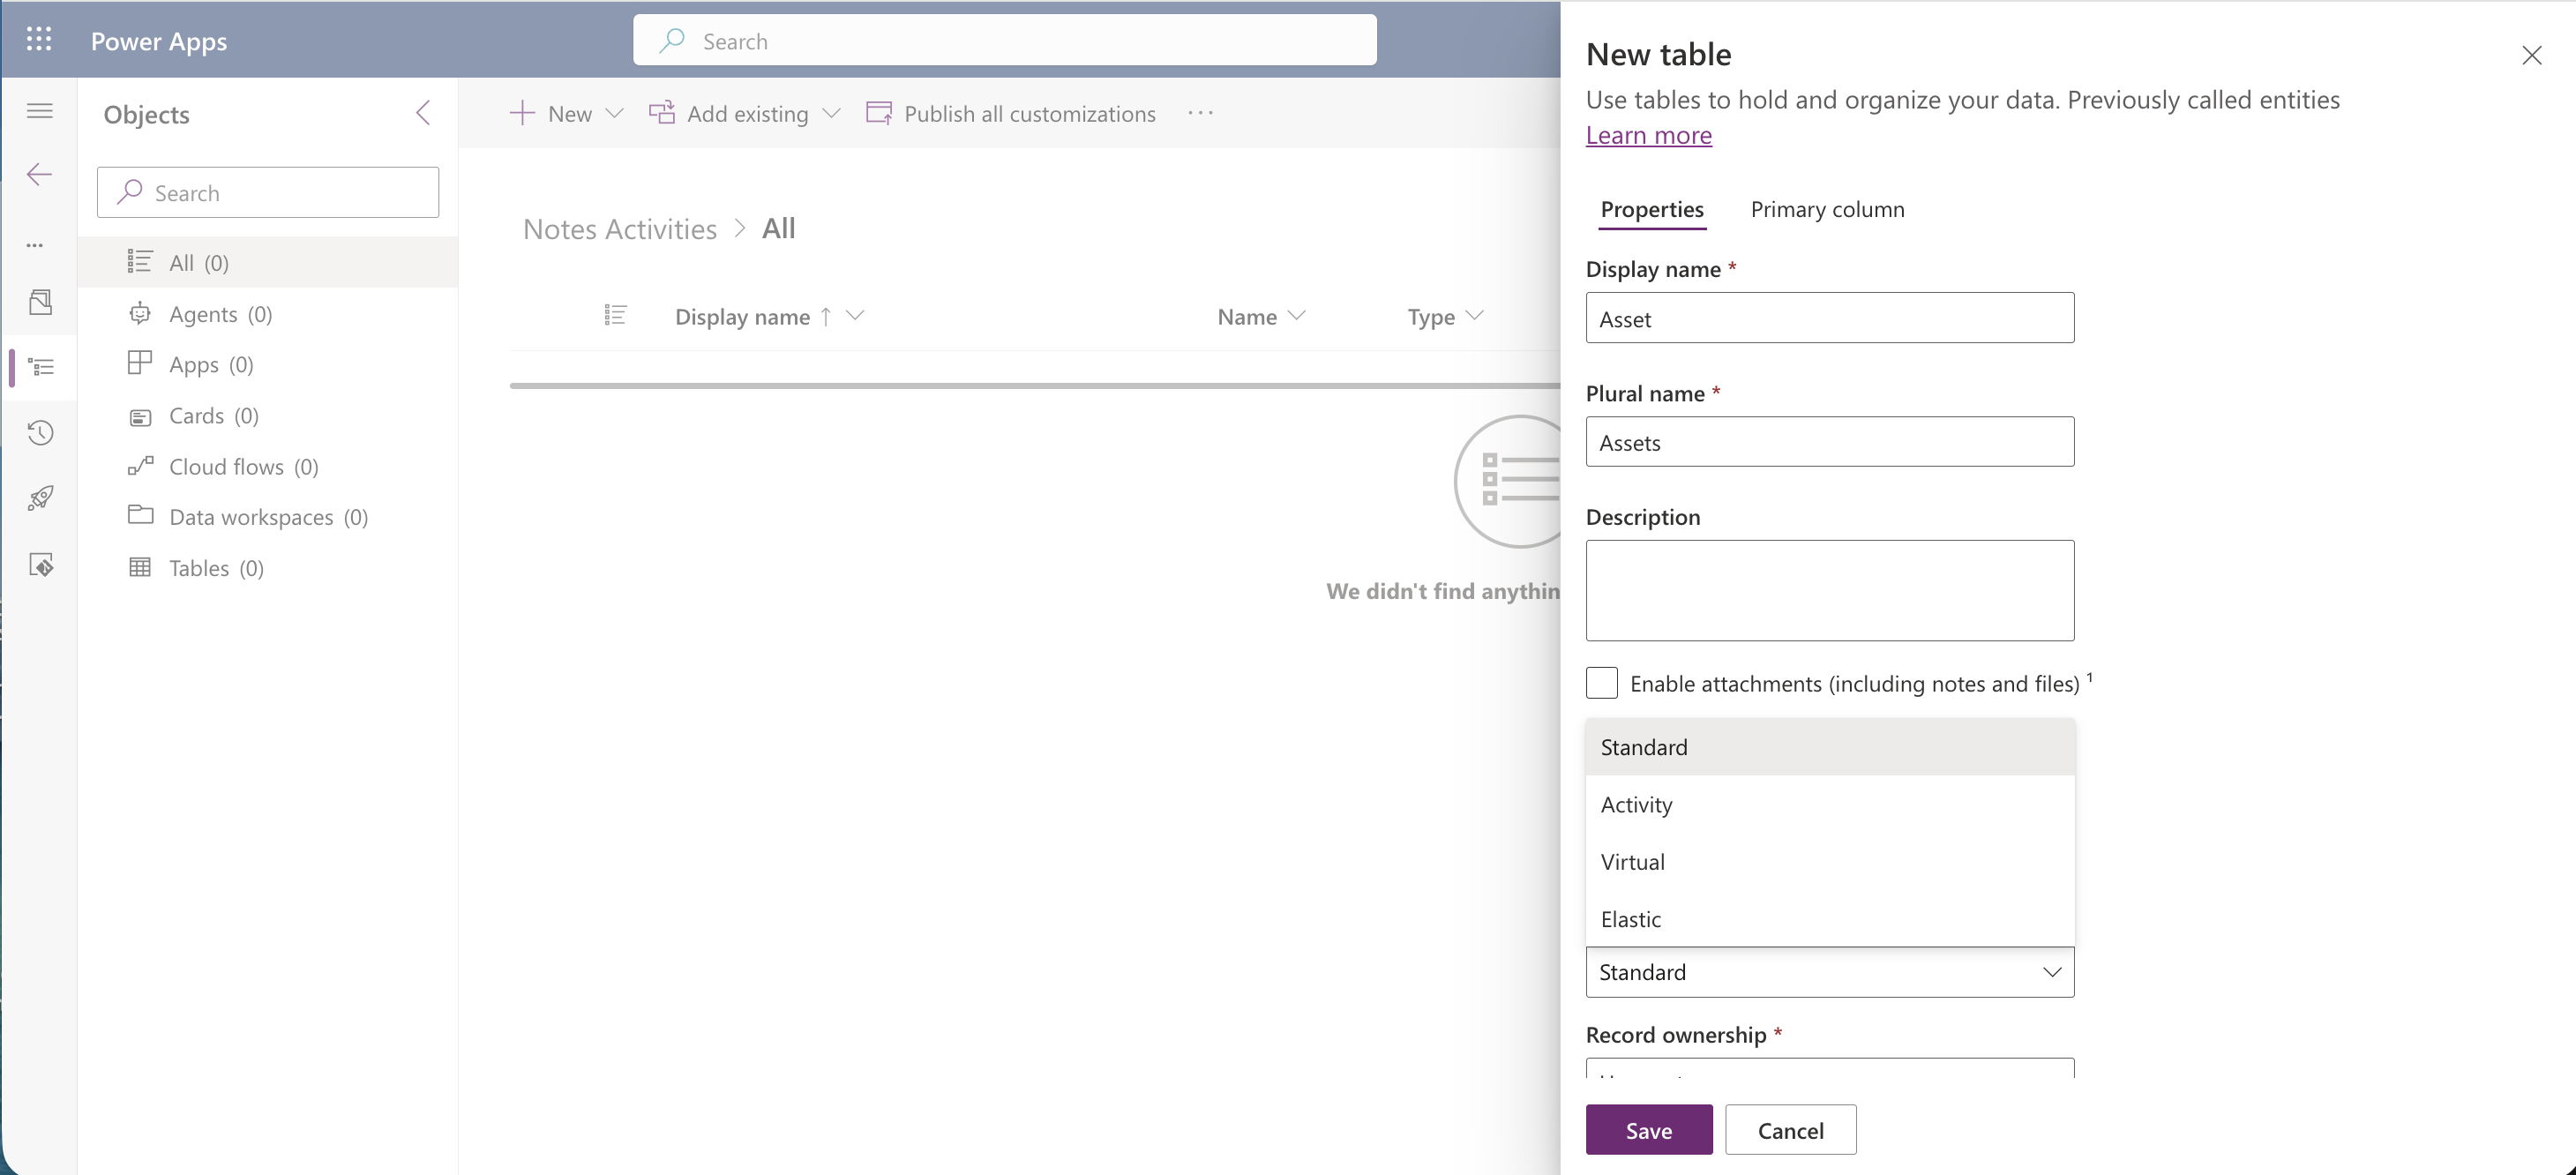Image resolution: width=2576 pixels, height=1175 pixels.
Task: Click the list view icon in table header
Action: point(616,316)
